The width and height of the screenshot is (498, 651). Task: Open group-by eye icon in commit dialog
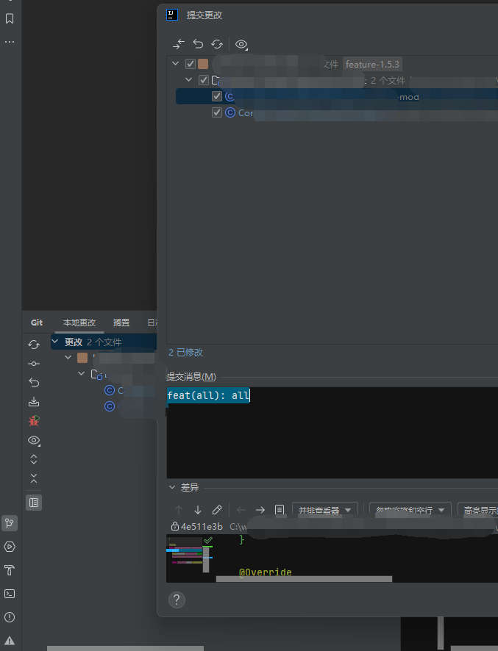click(x=241, y=44)
